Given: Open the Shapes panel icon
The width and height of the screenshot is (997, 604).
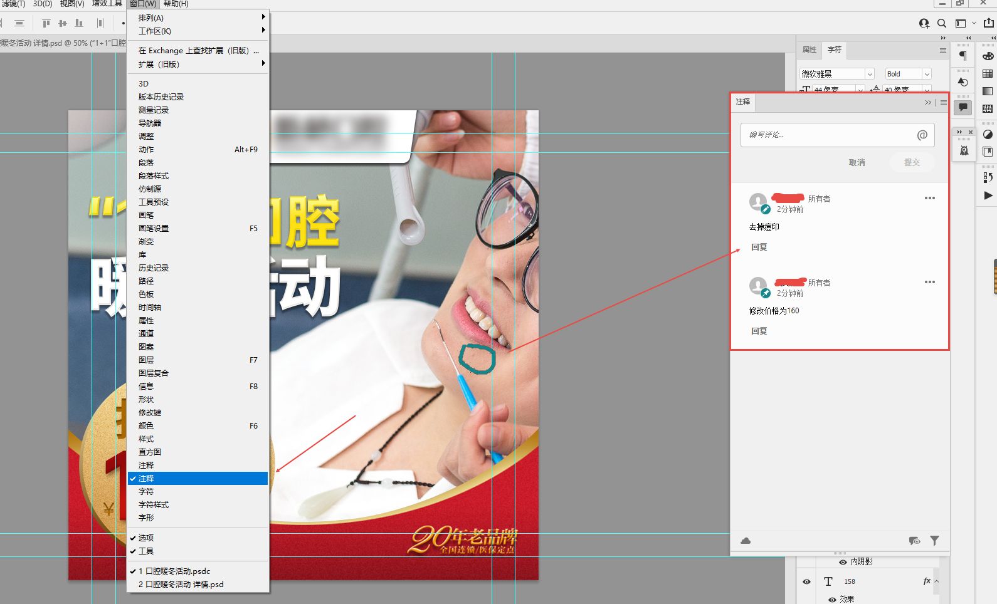Looking at the screenshot, I should pyautogui.click(x=963, y=82).
